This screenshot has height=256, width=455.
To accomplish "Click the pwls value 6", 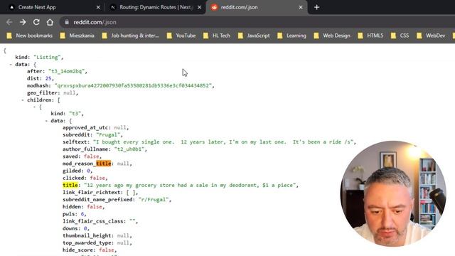I will pyautogui.click(x=82, y=214).
